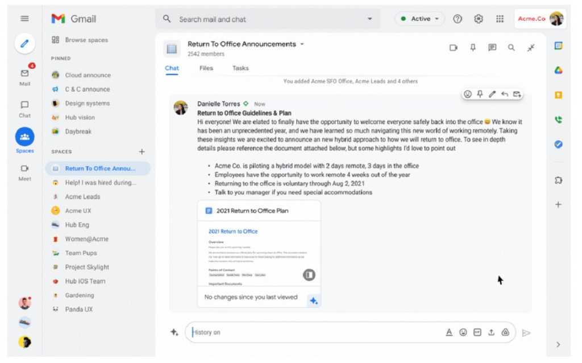Open Danielle Torres's profile avatar
The height and width of the screenshot is (363, 582).
(181, 108)
